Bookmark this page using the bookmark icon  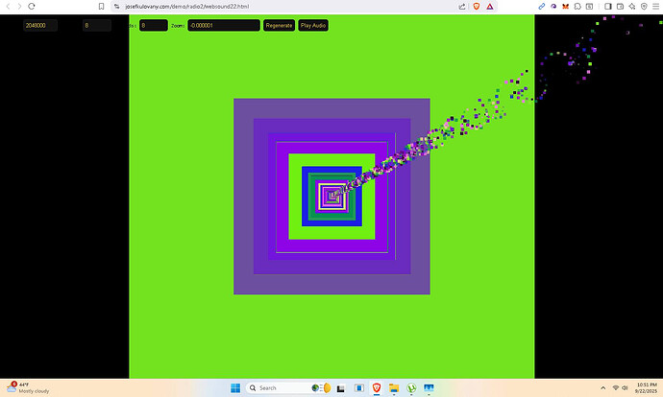101,6
